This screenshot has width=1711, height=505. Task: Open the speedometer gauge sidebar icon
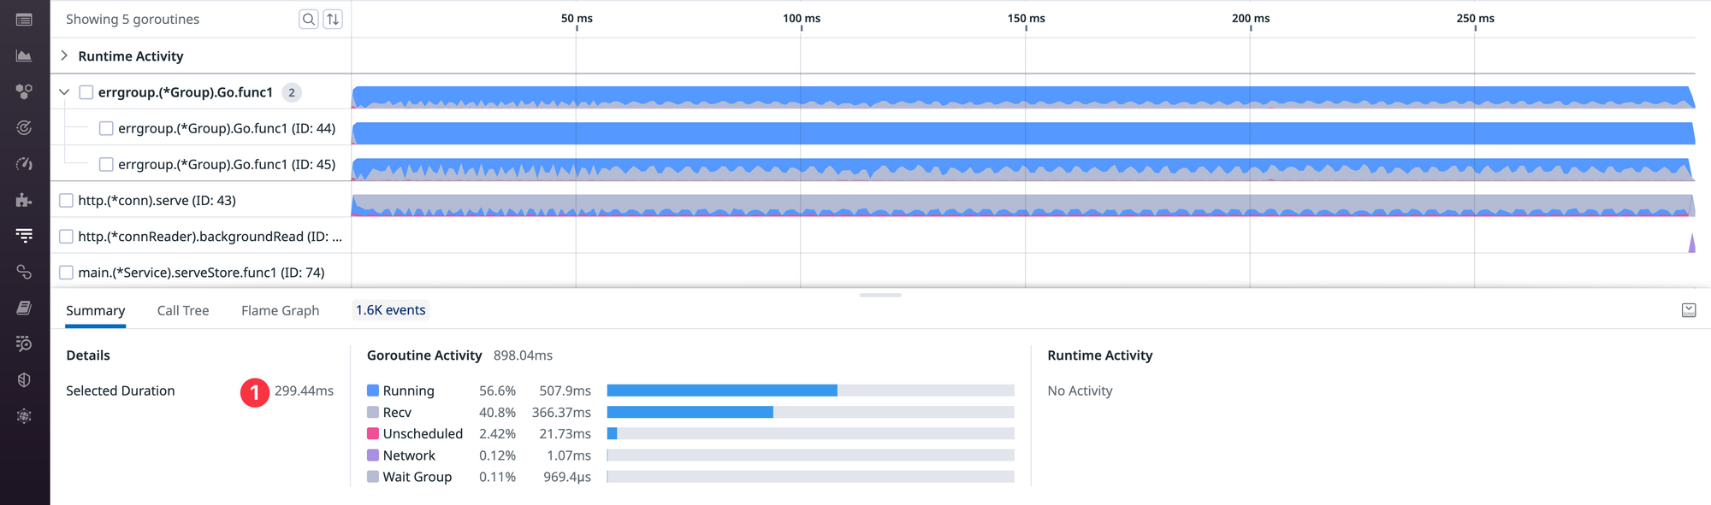tap(24, 163)
